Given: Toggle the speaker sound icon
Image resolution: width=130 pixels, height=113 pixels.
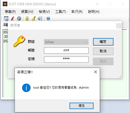Looking at the screenshot, I should [x=40, y=18].
